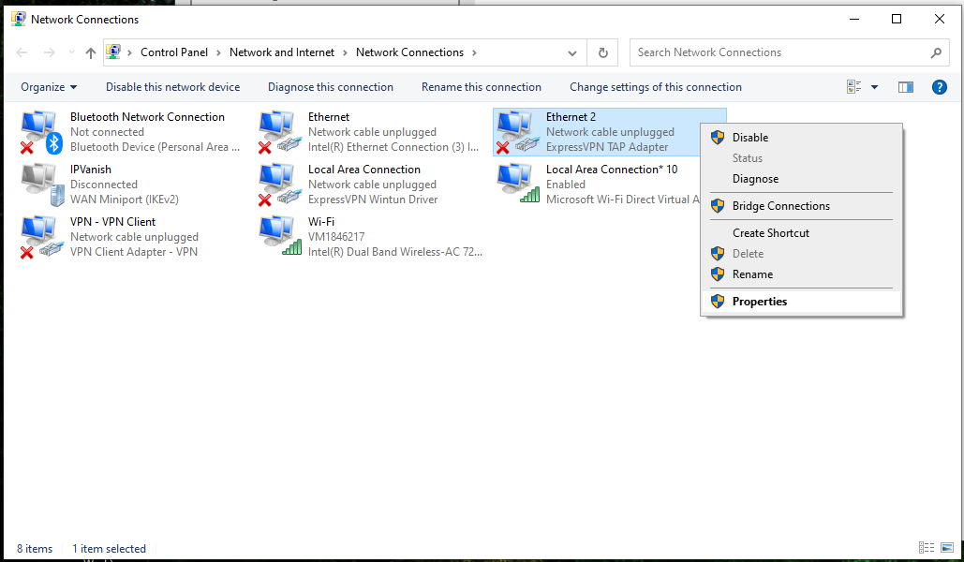Click the Network Connections breadcrumb
964x562 pixels.
[x=409, y=52]
